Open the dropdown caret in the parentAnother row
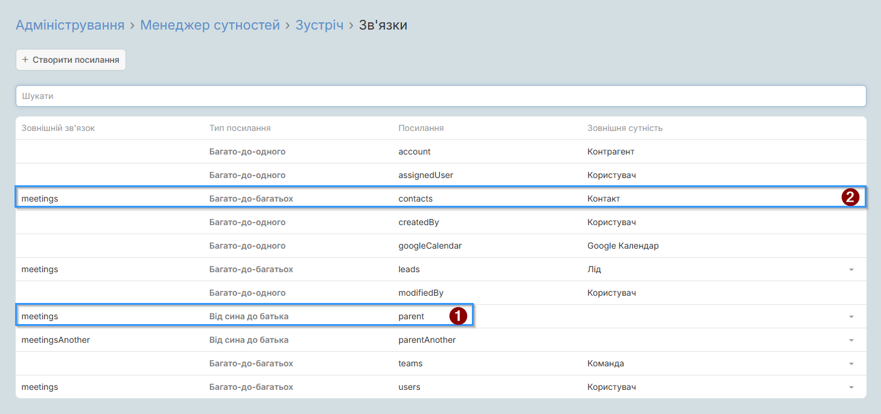The width and height of the screenshot is (881, 414). click(x=851, y=340)
